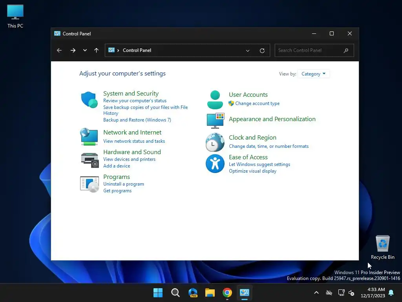The height and width of the screenshot is (302, 402).
Task: Expand the address bar history dropdown
Action: 248,51
